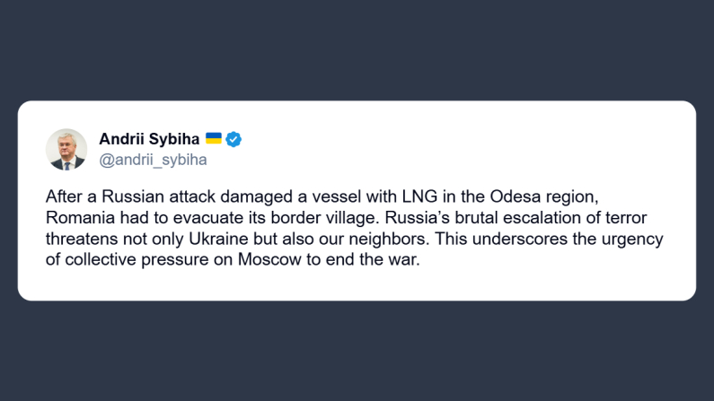Open the Andrii Sybiha display name
Viewport: 714px width, 401px height.
pyautogui.click(x=149, y=139)
